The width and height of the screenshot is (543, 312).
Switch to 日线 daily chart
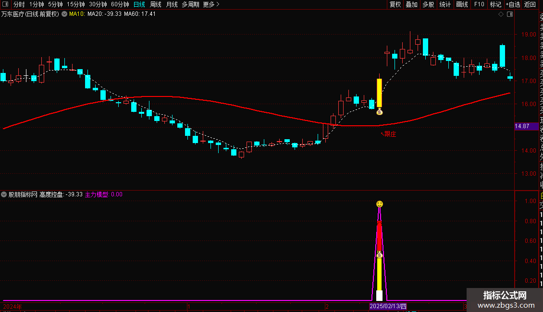[139, 4]
